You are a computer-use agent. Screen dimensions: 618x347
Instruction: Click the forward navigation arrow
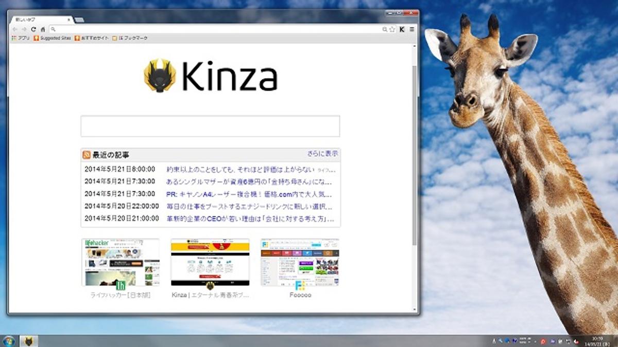24,29
